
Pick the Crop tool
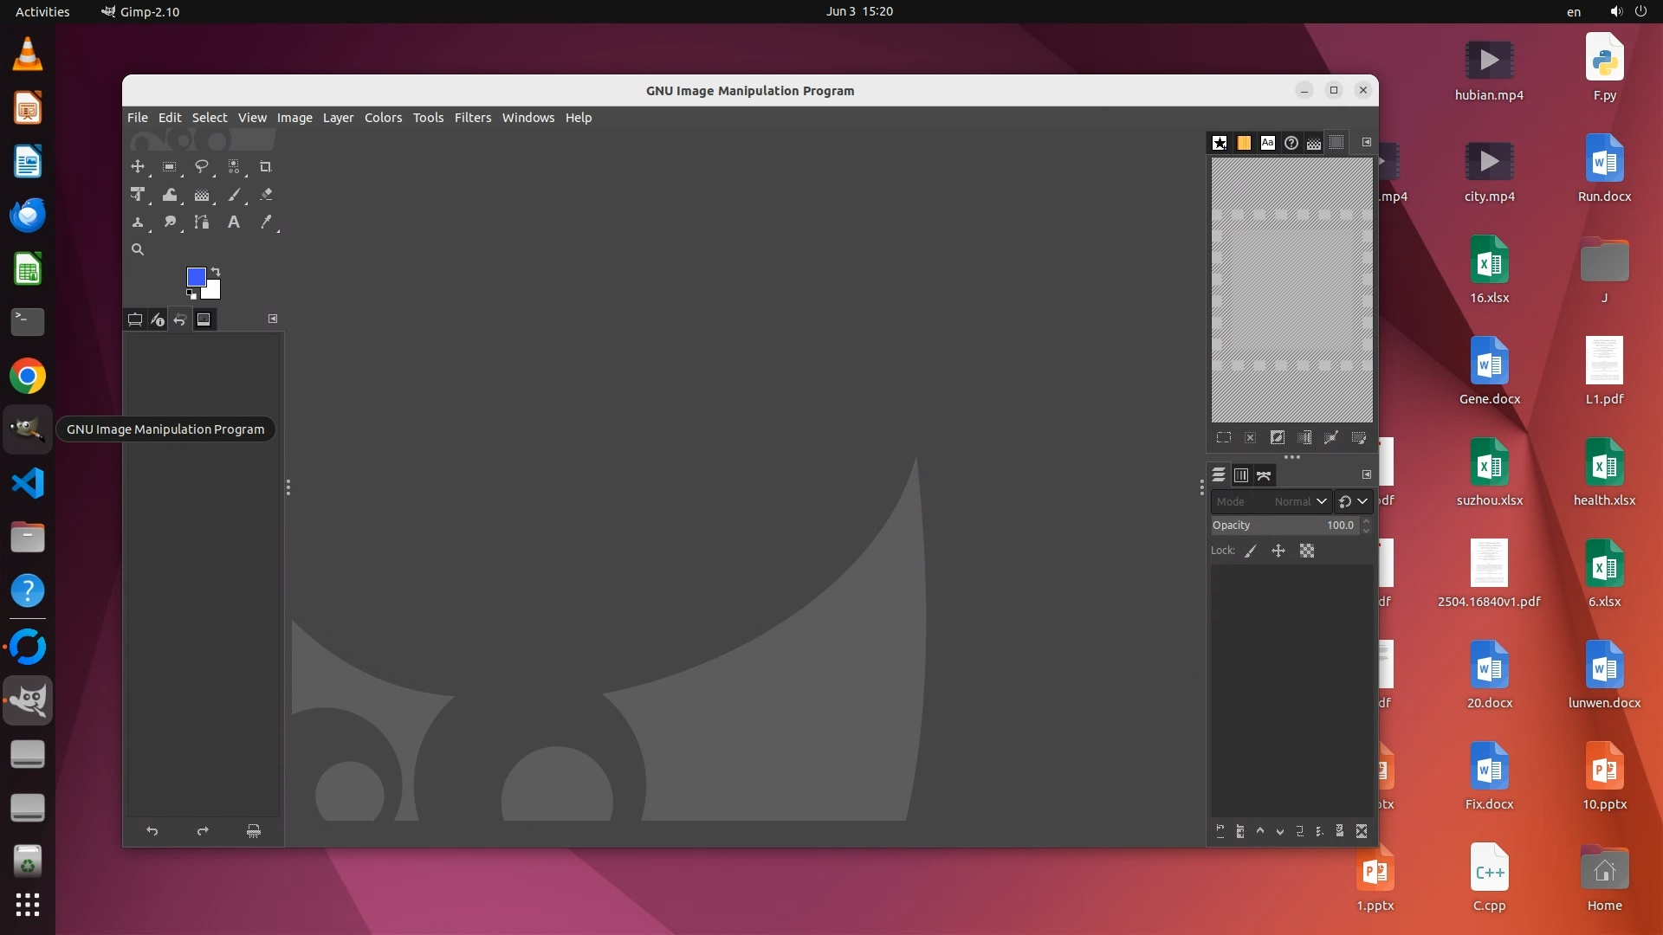[x=265, y=166]
